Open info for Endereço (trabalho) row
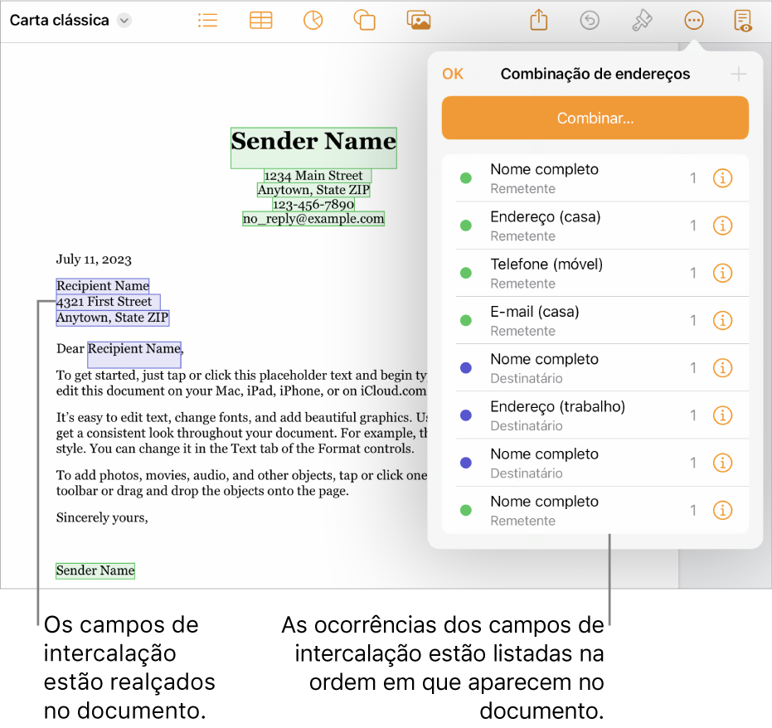The height and width of the screenshot is (728, 772). click(722, 415)
